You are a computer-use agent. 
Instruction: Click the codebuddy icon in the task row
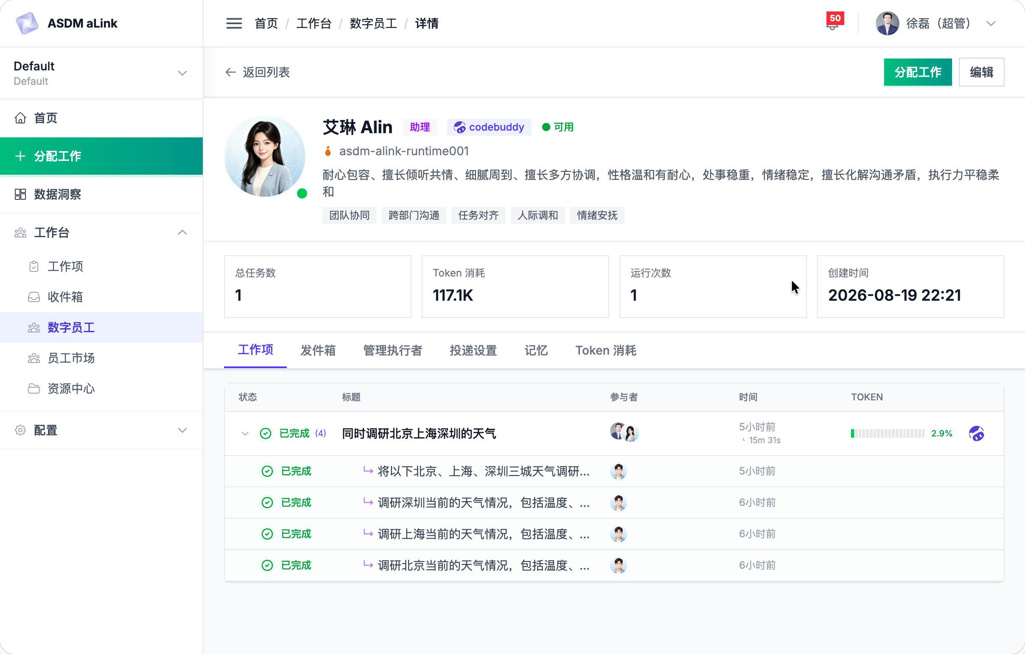(976, 433)
